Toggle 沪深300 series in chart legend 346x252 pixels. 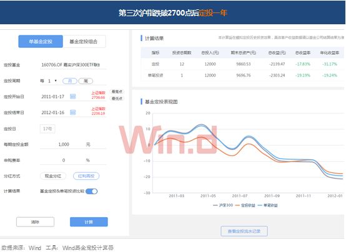pos(223,205)
